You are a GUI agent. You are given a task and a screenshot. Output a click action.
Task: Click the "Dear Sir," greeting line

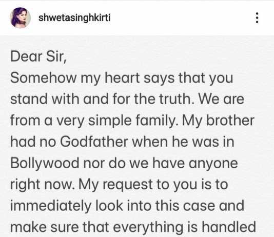click(x=38, y=56)
